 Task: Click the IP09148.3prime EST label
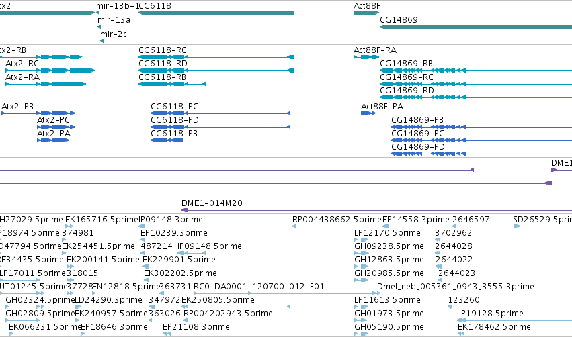pos(171,220)
